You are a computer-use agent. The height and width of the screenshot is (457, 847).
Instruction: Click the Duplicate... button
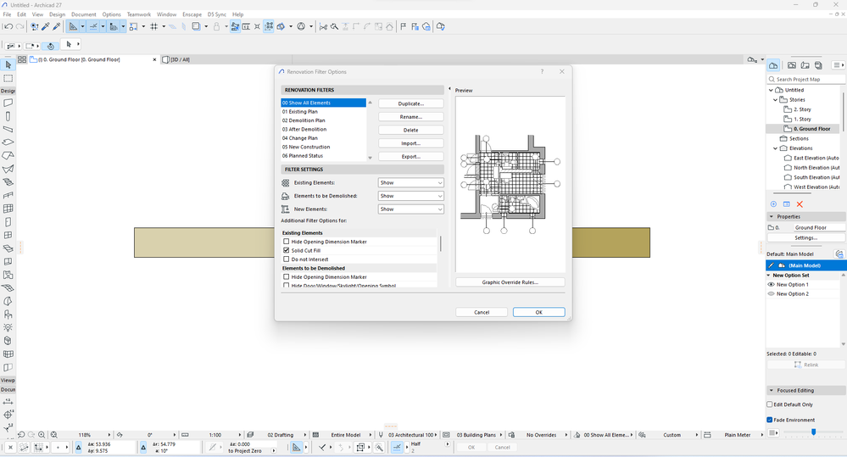click(410, 103)
